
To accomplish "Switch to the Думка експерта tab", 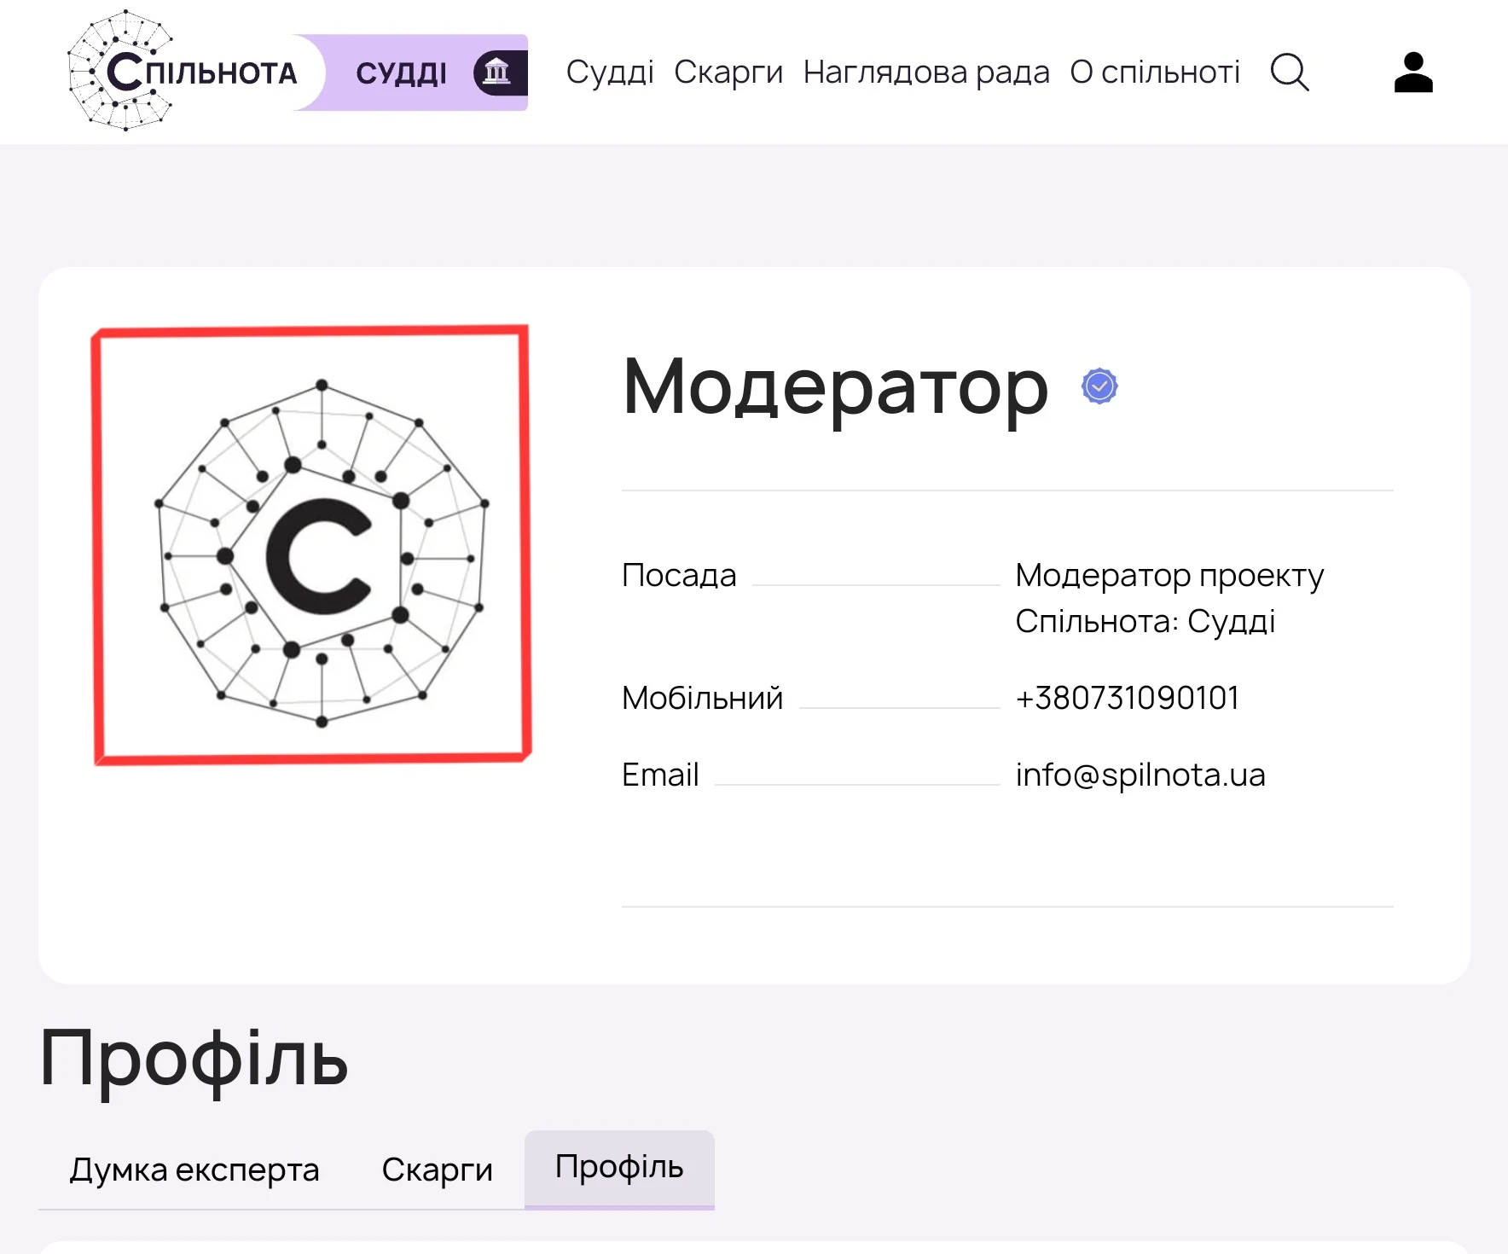I will click(x=194, y=1170).
